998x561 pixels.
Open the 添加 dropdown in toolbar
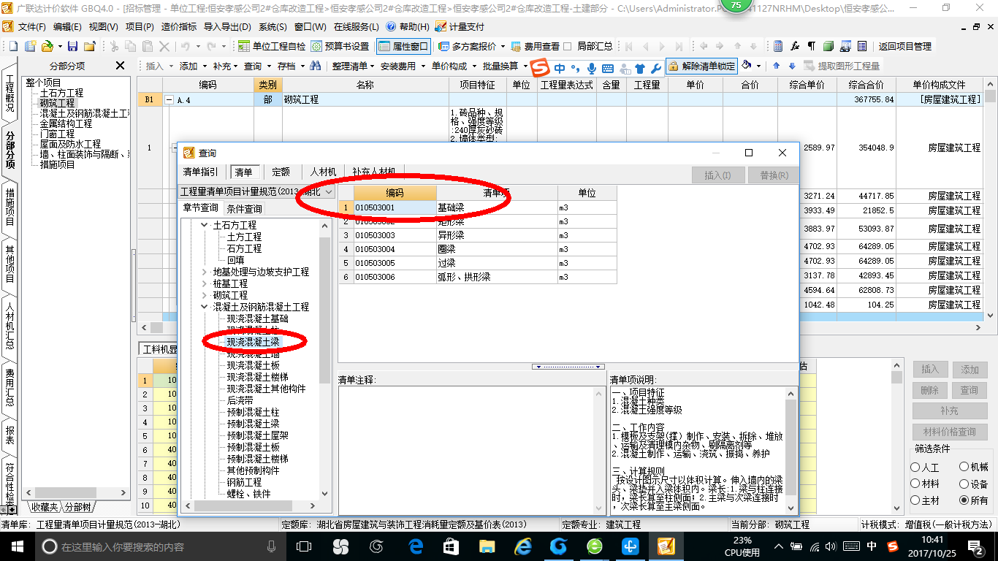193,66
